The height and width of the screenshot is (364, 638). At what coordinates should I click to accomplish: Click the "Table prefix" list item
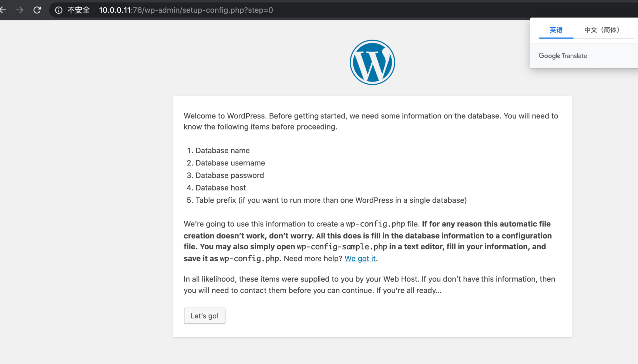click(330, 200)
